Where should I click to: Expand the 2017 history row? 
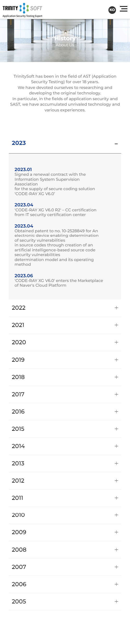65,394
